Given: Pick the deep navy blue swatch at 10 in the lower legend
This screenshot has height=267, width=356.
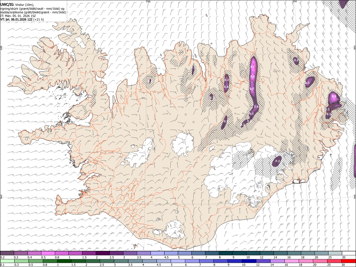Looking at the screenshot, I should pyautogui.click(x=249, y=261).
